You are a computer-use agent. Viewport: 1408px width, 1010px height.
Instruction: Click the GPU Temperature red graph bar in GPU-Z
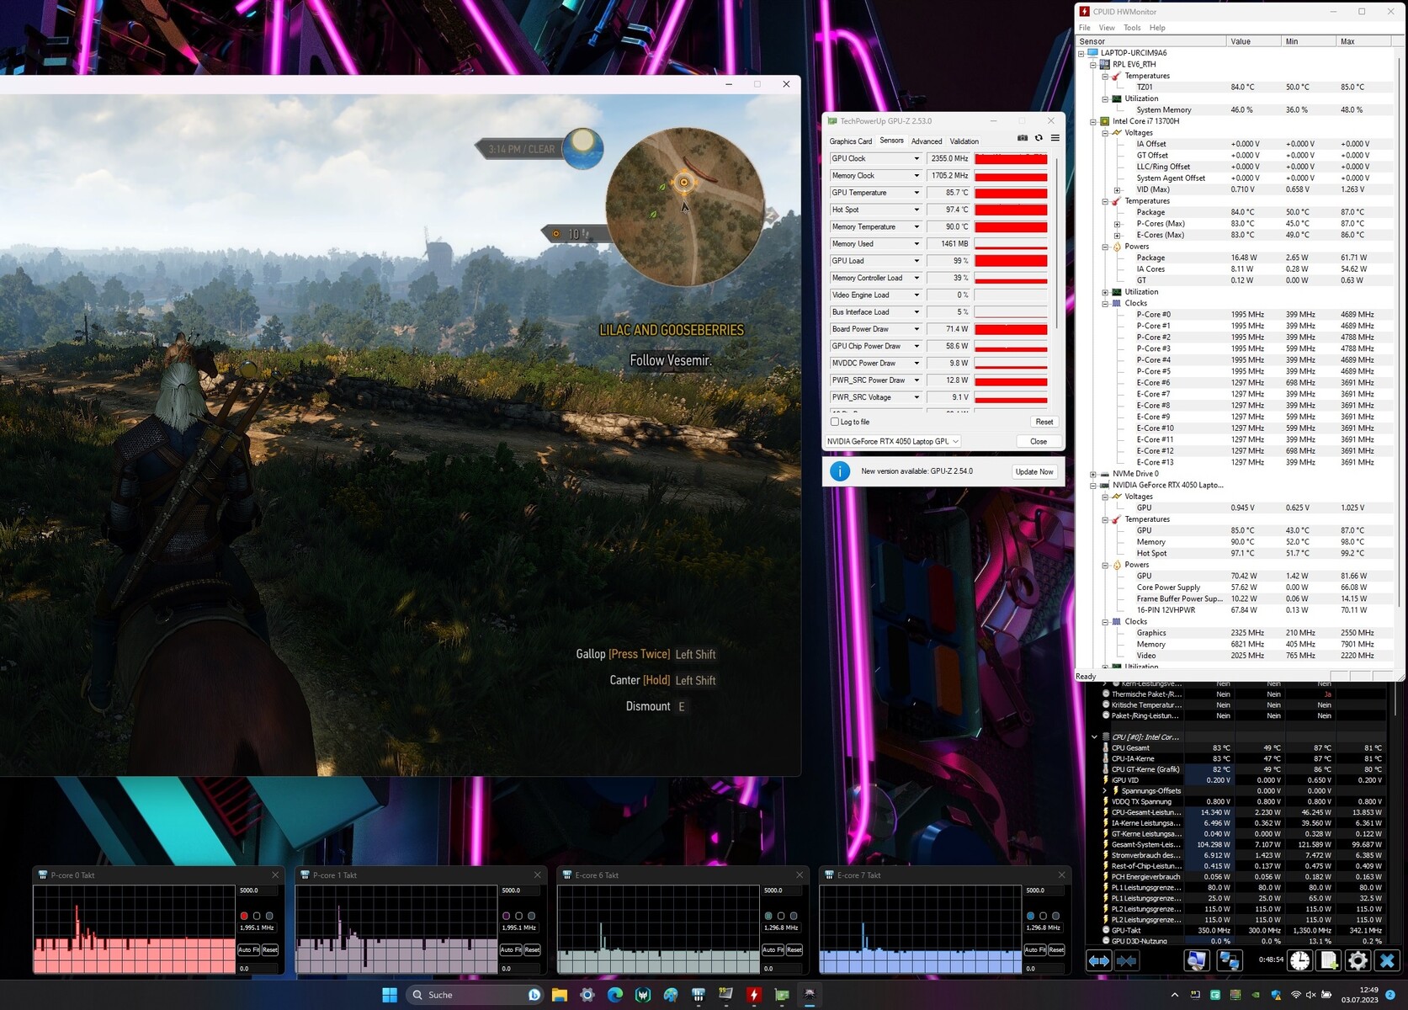pyautogui.click(x=1011, y=193)
